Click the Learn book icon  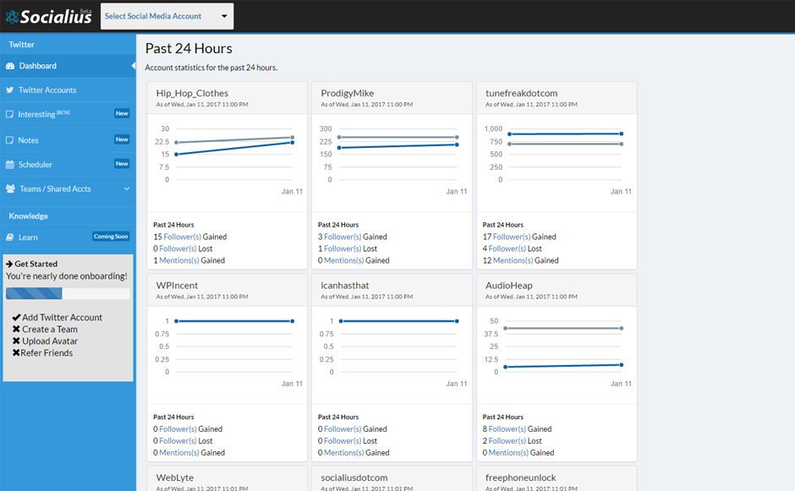click(x=10, y=237)
